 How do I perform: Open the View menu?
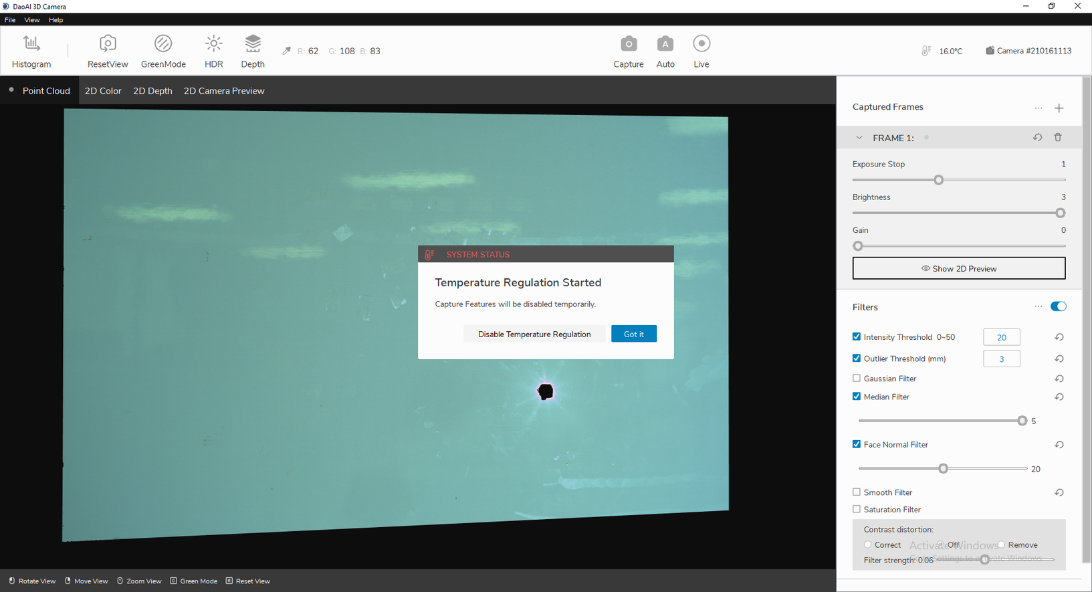click(x=31, y=20)
